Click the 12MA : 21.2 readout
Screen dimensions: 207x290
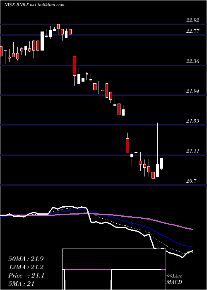26,267
